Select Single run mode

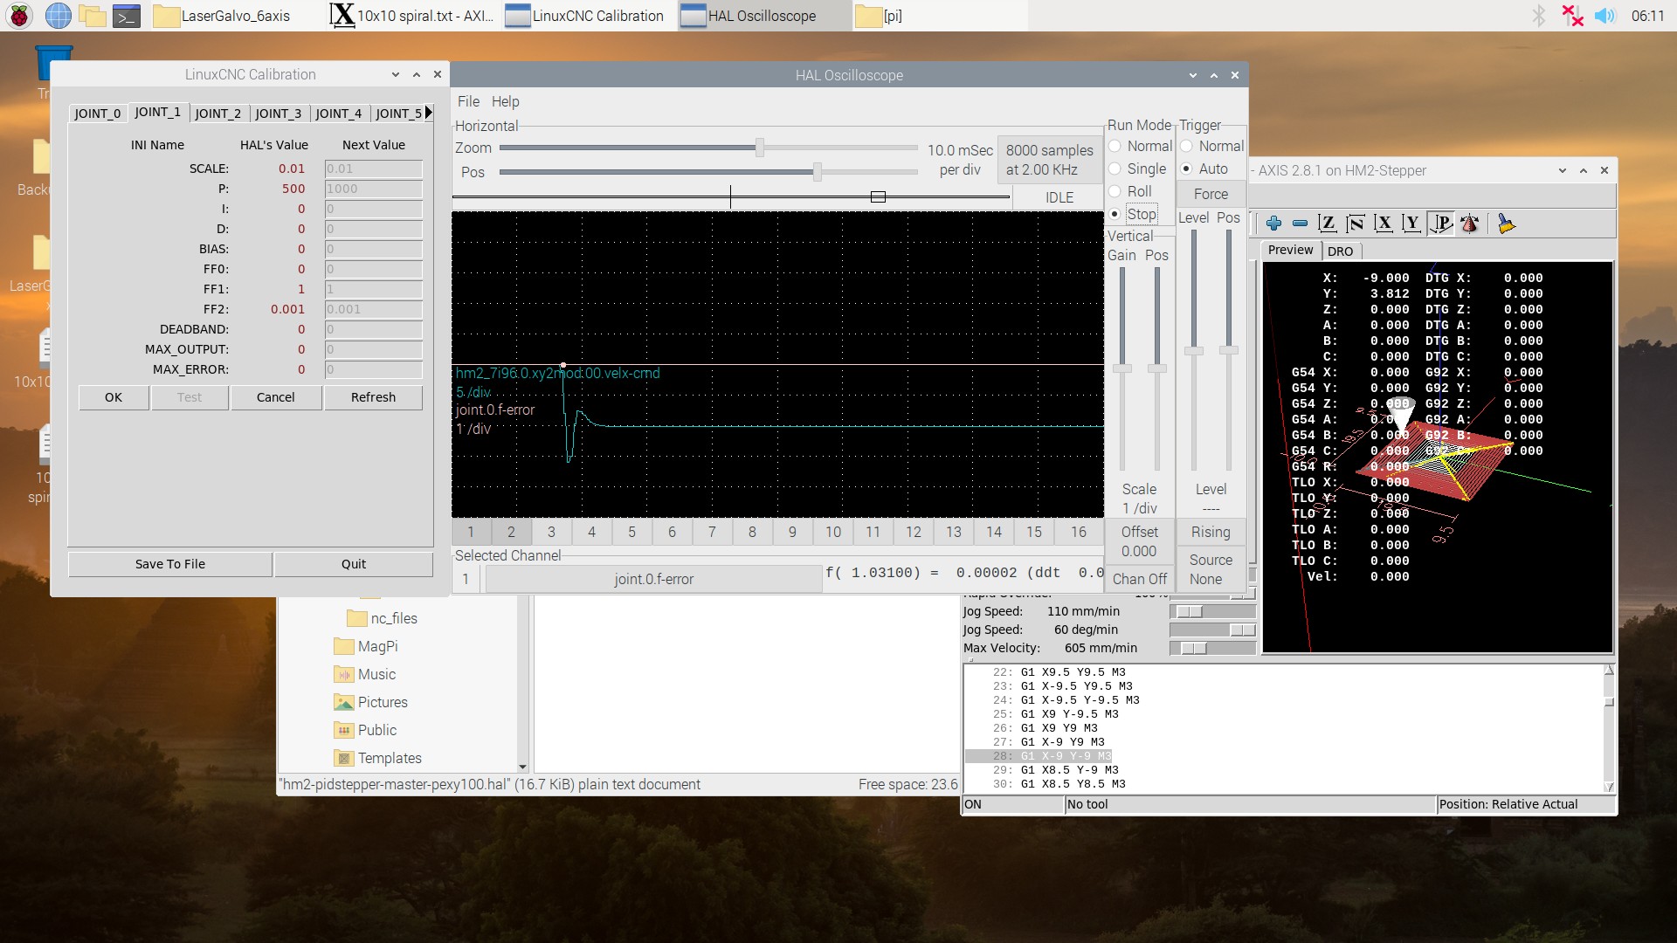click(1138, 169)
